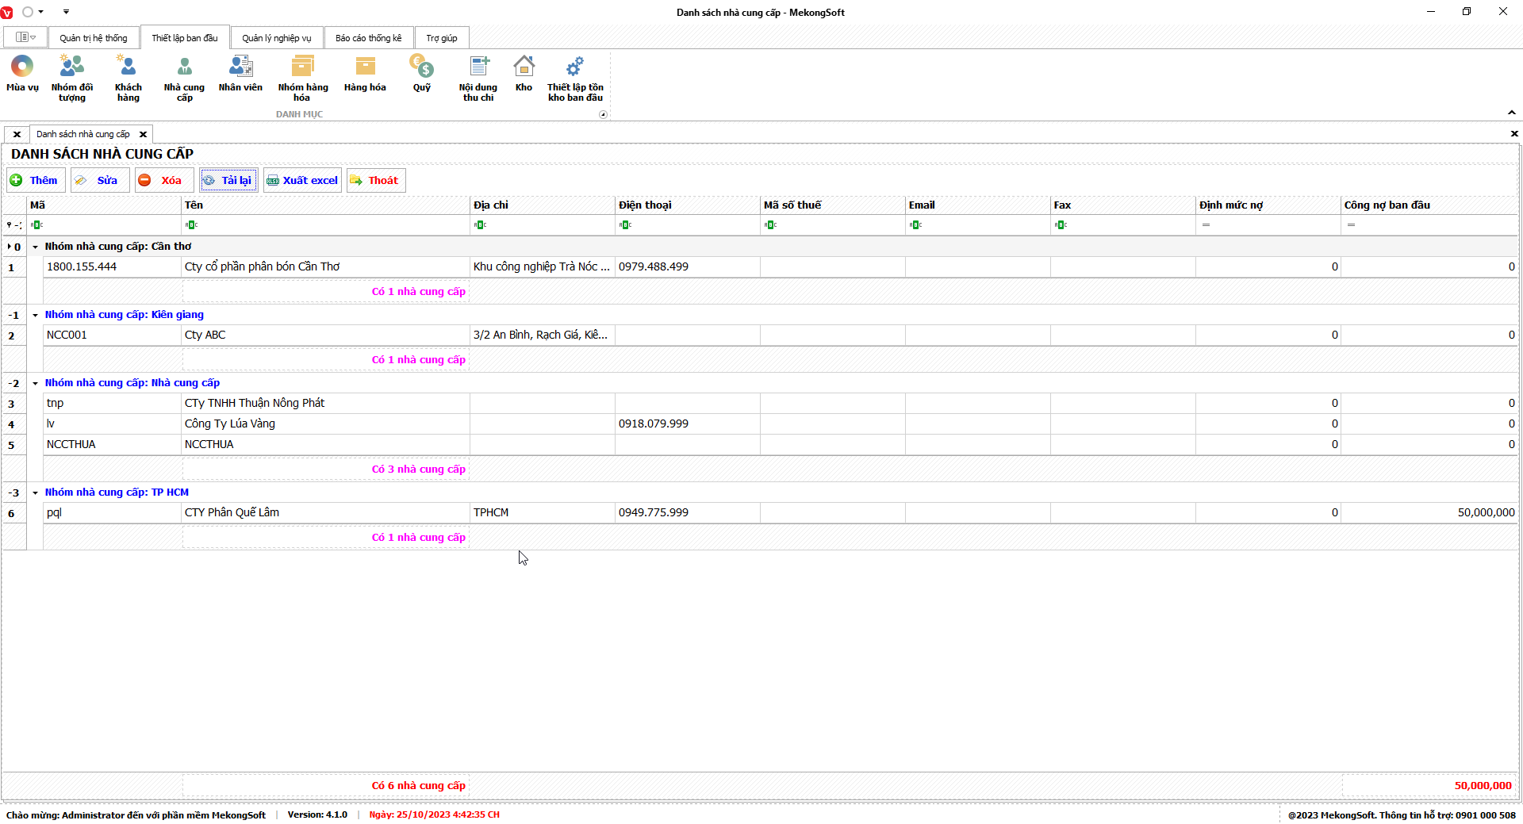
Task: Click the 50,000,000 debt cell for pql
Action: pos(1429,512)
